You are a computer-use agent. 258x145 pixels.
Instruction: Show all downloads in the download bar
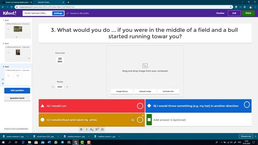(x=246, y=136)
